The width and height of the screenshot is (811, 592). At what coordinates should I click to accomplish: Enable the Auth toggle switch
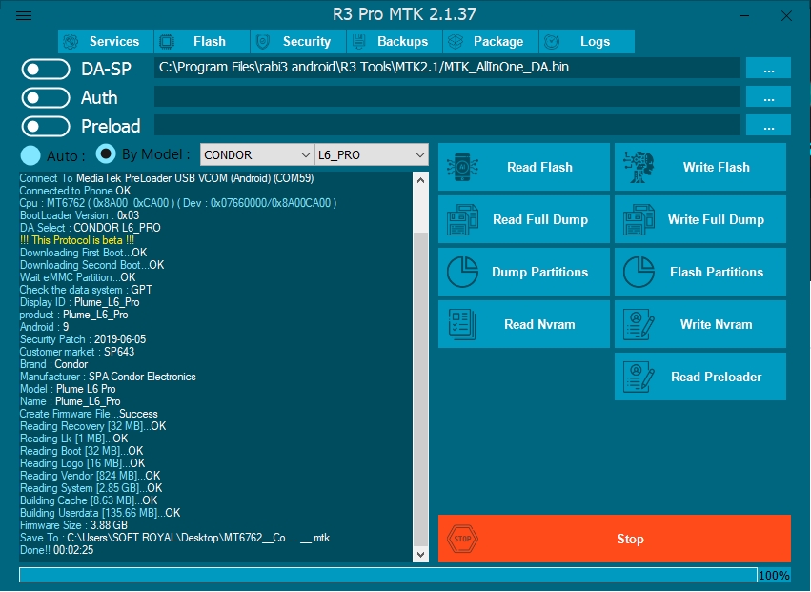click(46, 97)
